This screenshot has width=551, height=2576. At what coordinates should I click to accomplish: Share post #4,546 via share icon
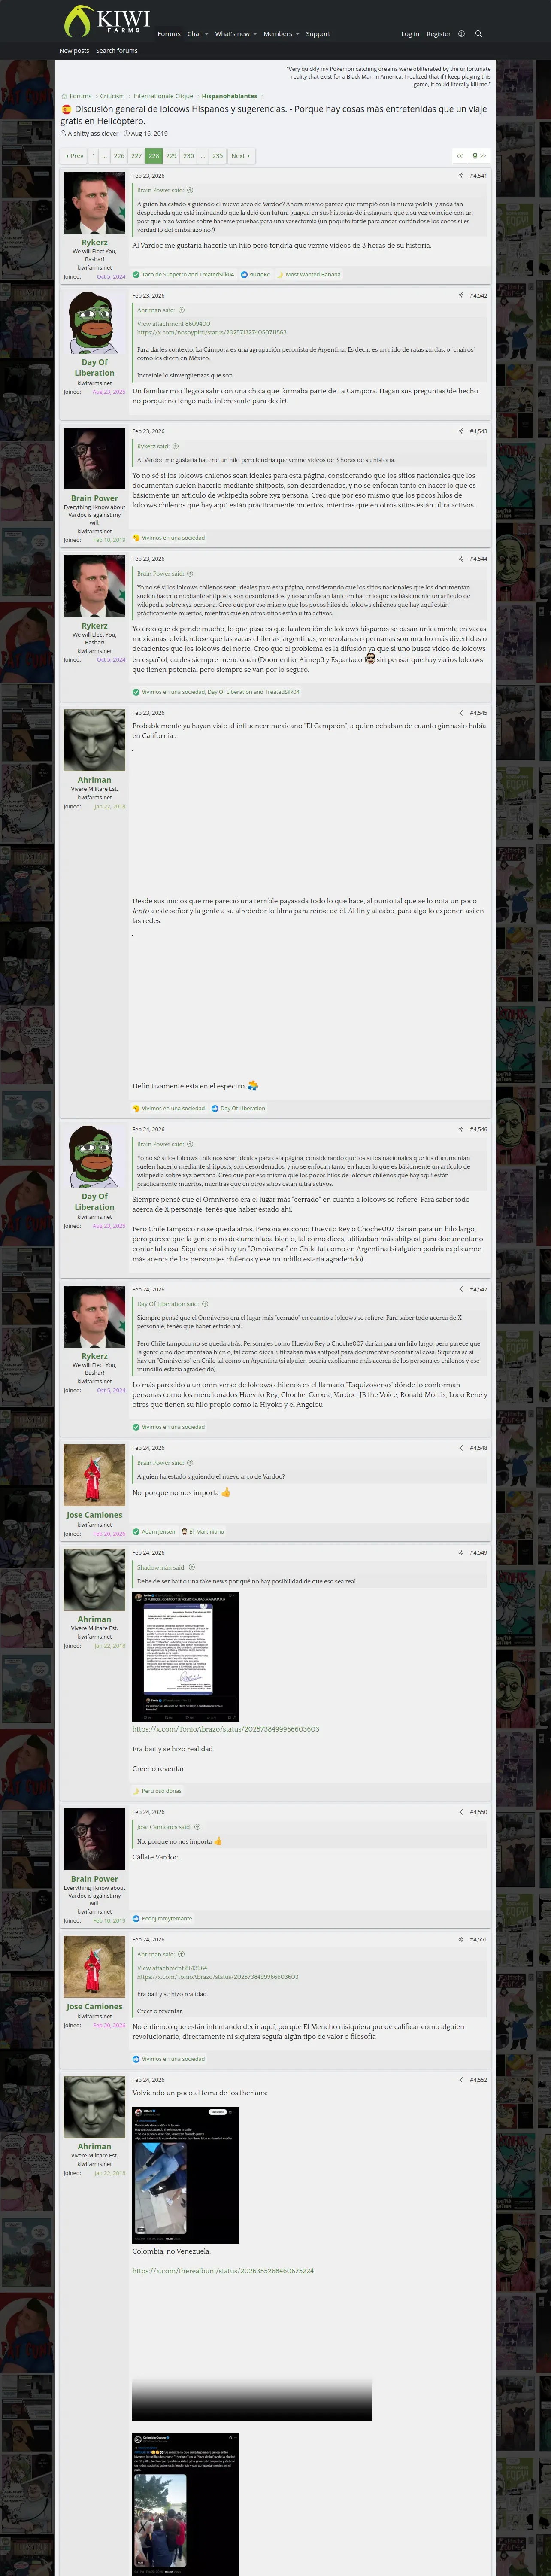(461, 1129)
